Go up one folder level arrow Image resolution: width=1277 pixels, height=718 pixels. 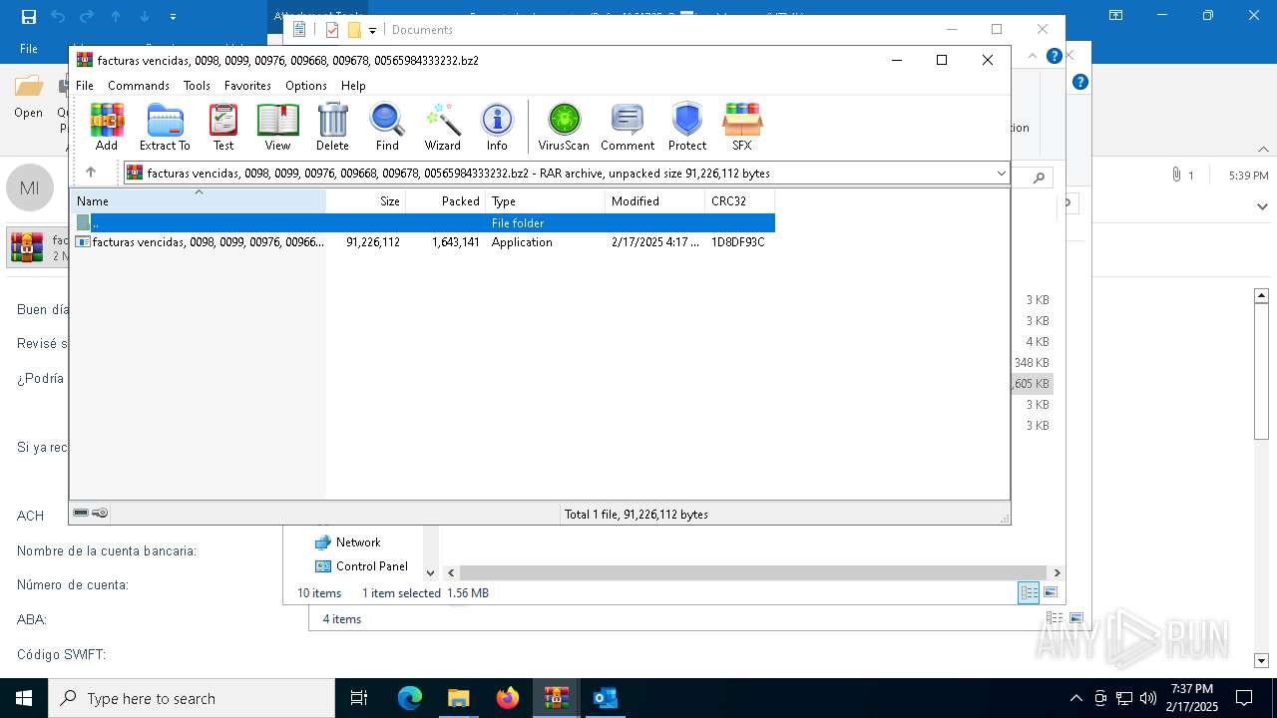(91, 173)
